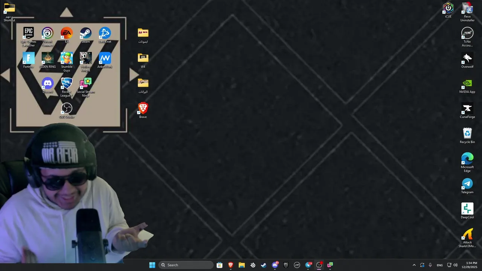Select the TcNo Account Switcher desktop icon
Viewport: 482px width, 271px height.
click(467, 37)
